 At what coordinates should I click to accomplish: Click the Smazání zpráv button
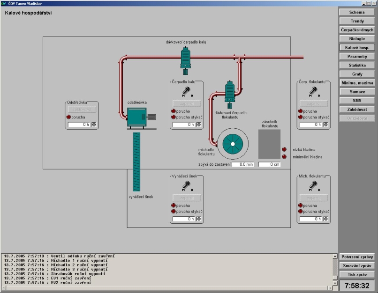[357, 266]
